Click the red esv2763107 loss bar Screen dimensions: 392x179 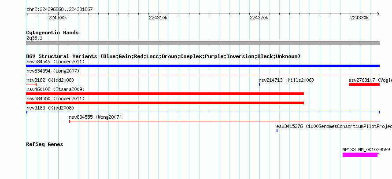click(x=364, y=84)
